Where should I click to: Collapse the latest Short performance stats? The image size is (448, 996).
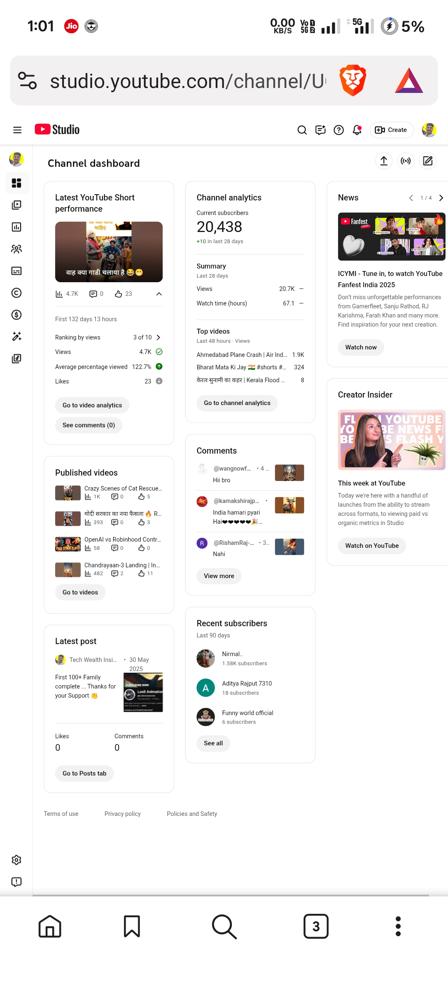[159, 294]
